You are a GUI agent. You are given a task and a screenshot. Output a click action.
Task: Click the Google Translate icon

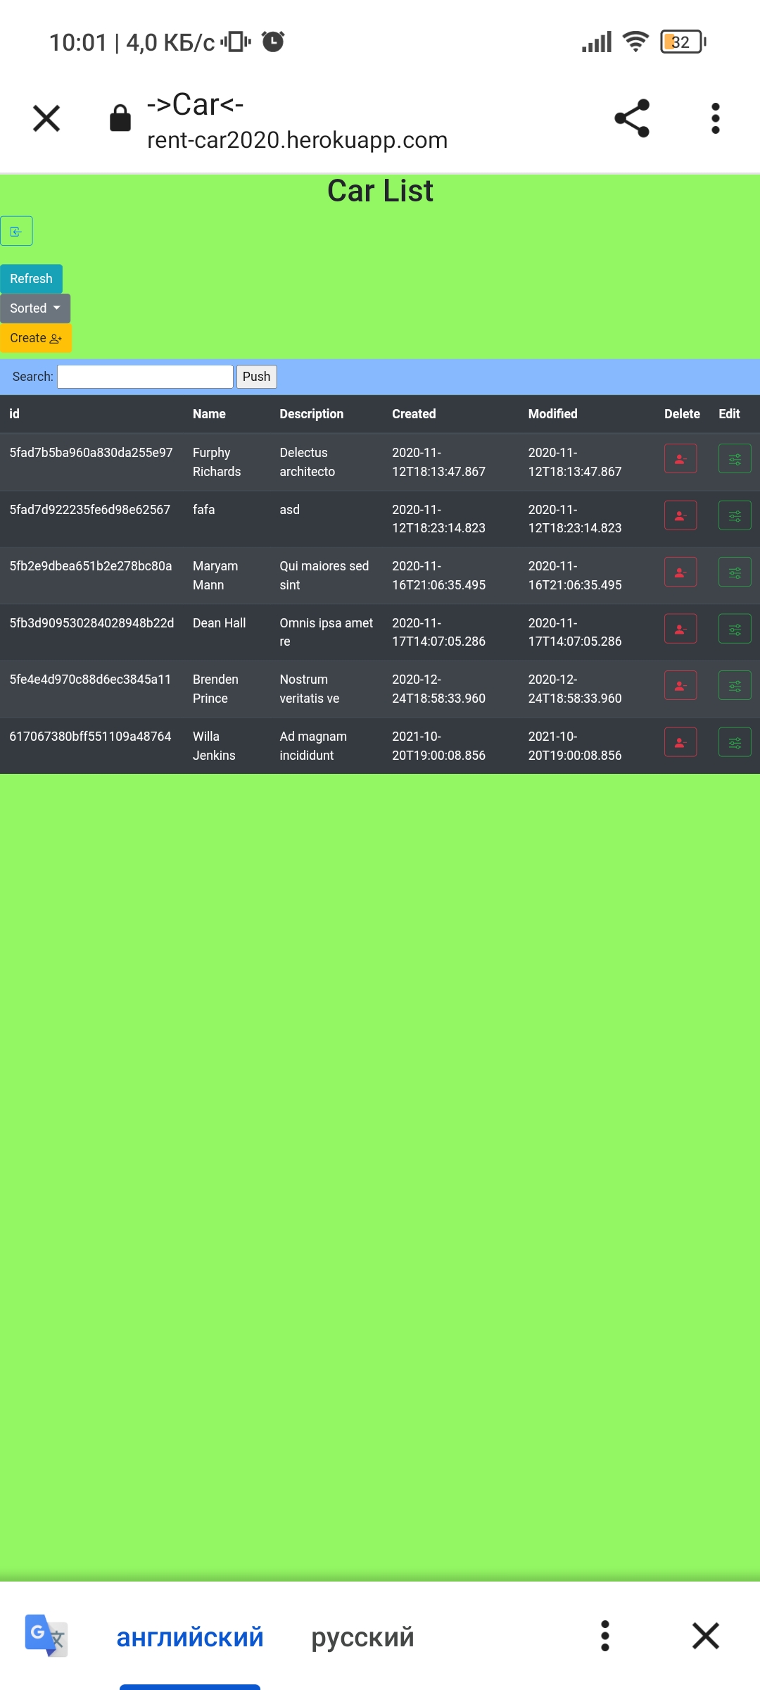46,1636
